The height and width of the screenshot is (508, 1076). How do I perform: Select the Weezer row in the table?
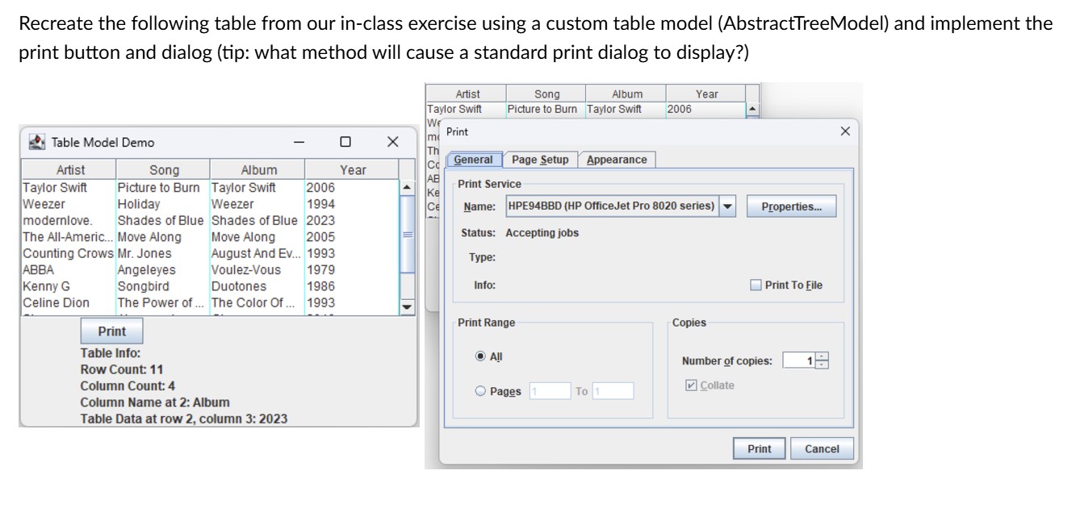click(161, 204)
